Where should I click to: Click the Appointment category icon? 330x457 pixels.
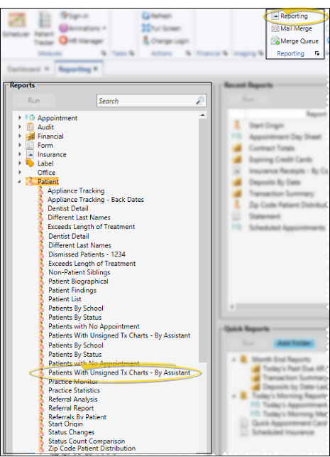pos(30,118)
